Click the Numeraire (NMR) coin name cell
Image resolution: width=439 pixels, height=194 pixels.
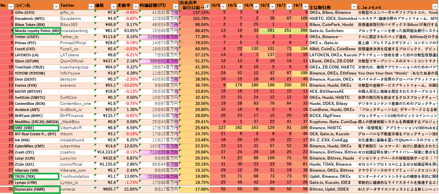(36, 190)
